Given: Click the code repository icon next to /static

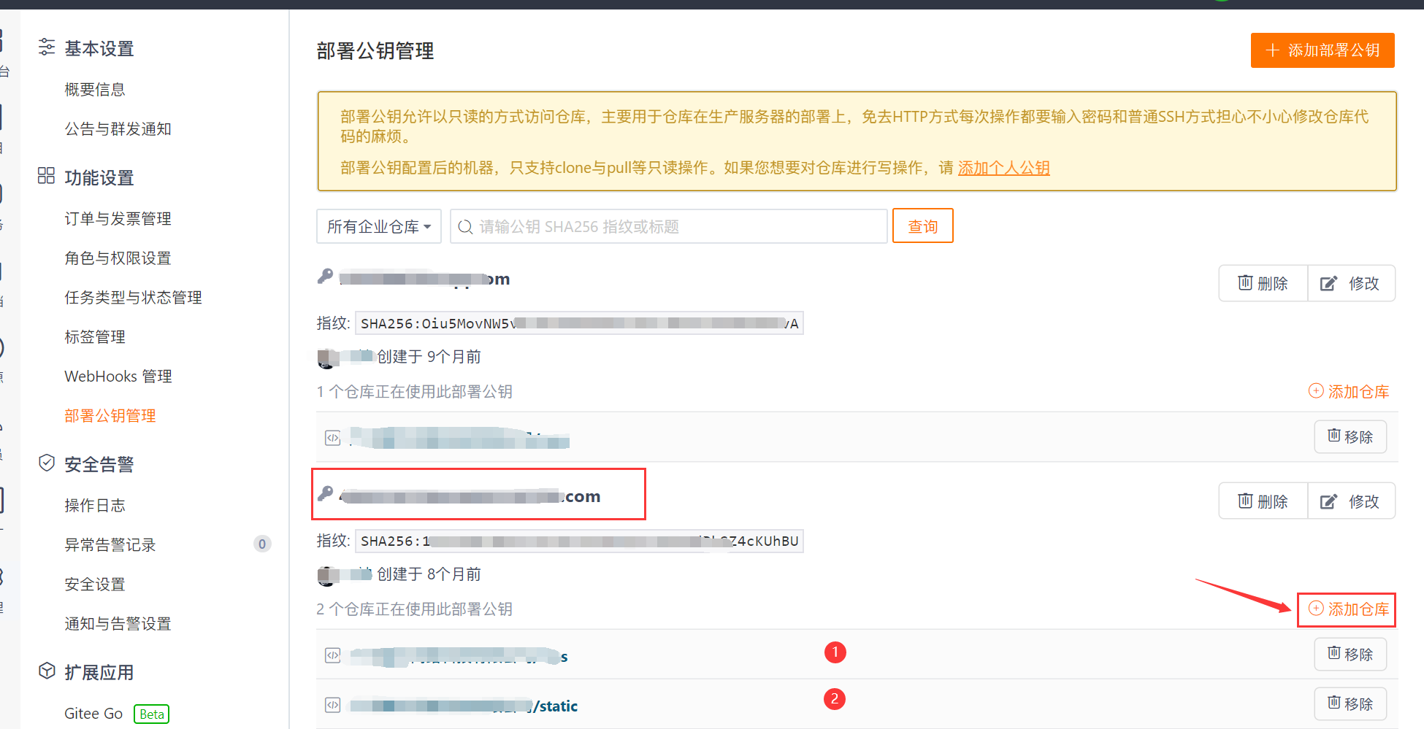Looking at the screenshot, I should [332, 705].
